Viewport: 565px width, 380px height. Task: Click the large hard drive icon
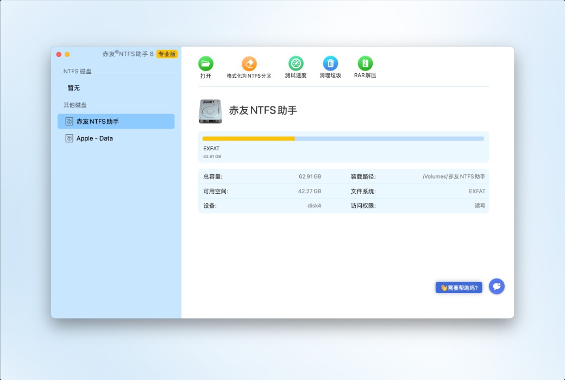(x=210, y=111)
